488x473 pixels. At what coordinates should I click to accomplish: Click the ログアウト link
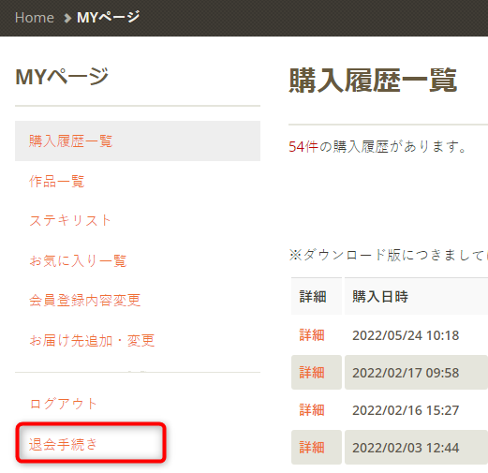pos(64,404)
